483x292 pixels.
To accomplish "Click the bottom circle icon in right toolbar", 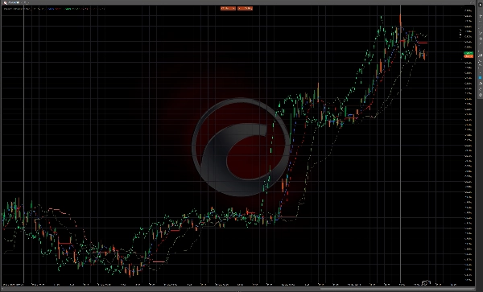I will click(481, 95).
